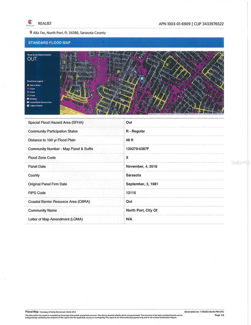This screenshot has height=325, width=251.
Task: Click the Distance to 100 yr Flood Plain row
Action: [x=52, y=140]
